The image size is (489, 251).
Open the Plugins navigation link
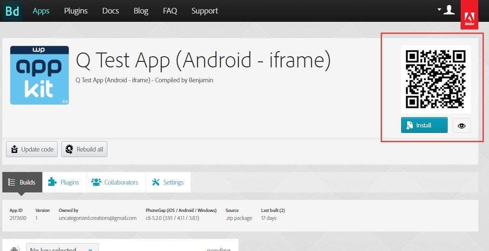pyautogui.click(x=76, y=11)
